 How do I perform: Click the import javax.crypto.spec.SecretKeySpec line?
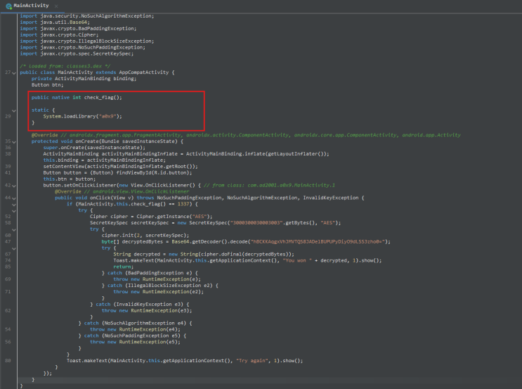tap(77, 53)
